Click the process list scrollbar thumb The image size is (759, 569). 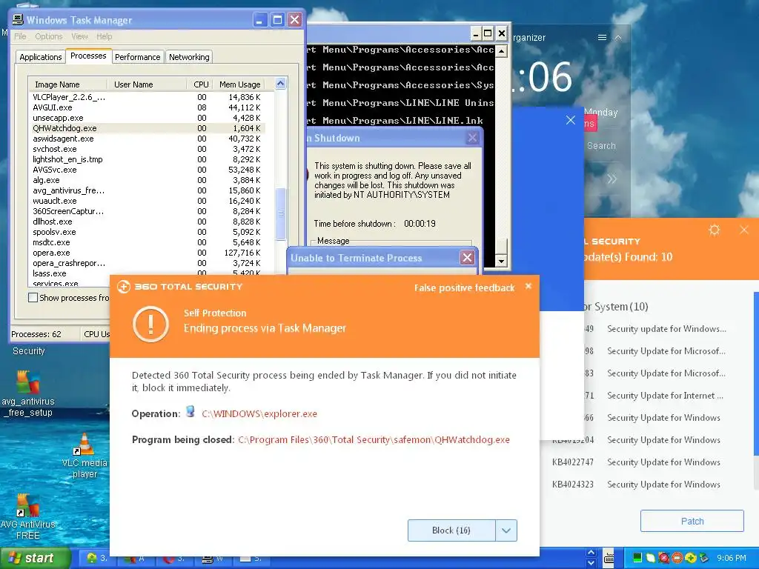point(280,213)
